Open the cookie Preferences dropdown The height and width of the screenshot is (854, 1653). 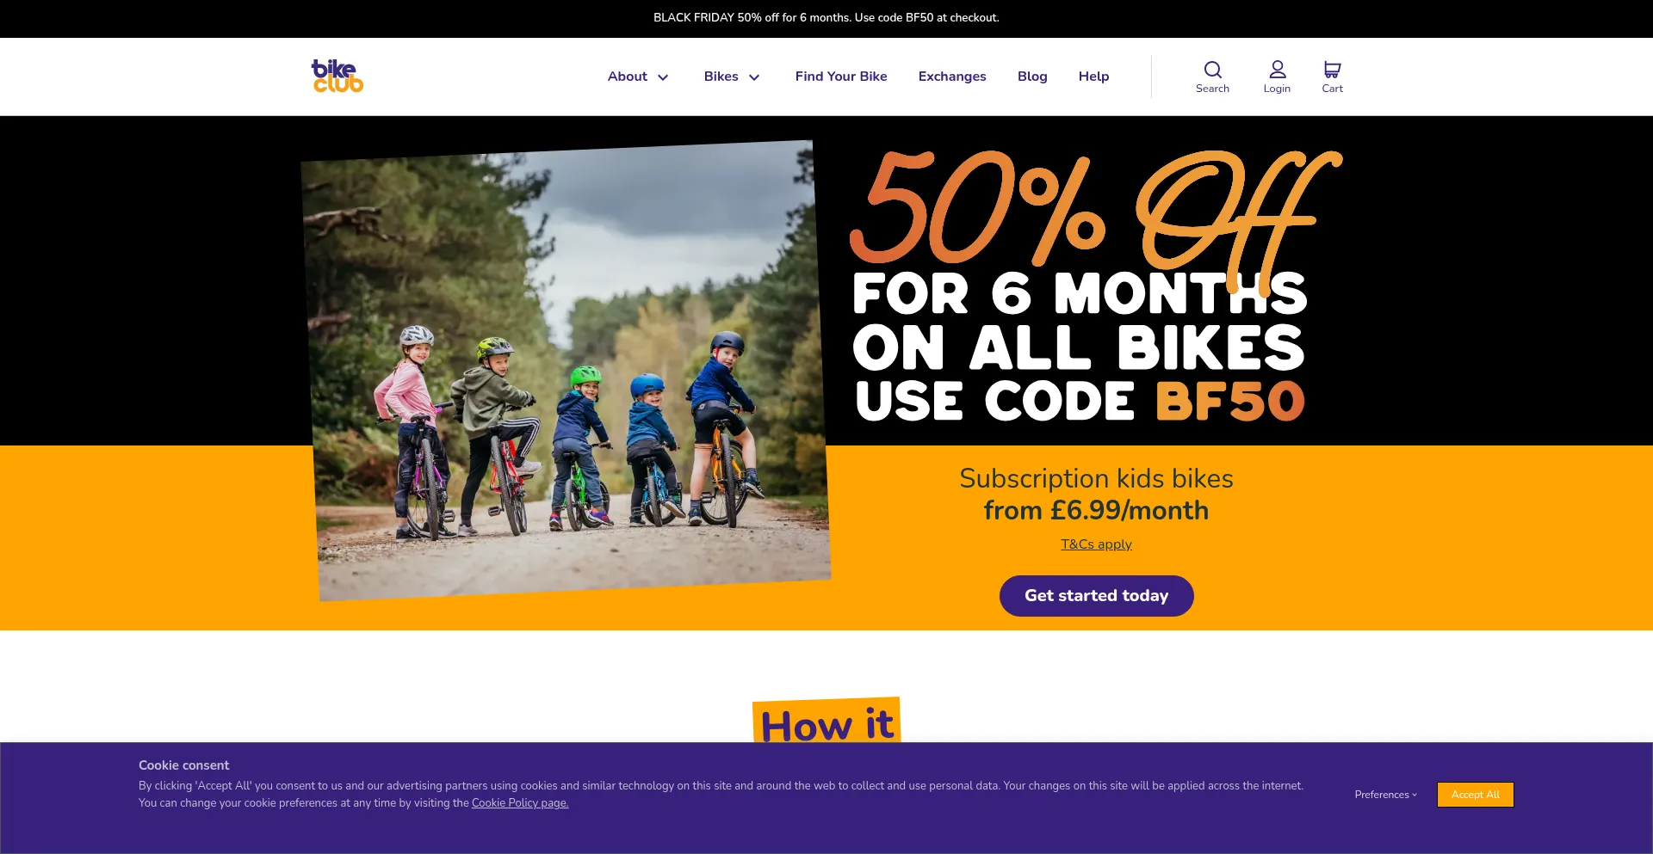1385,795
